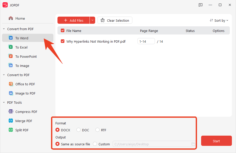Open To PowerPoint converter
Image resolution: width=236 pixels, height=153 pixels.
coord(28,56)
